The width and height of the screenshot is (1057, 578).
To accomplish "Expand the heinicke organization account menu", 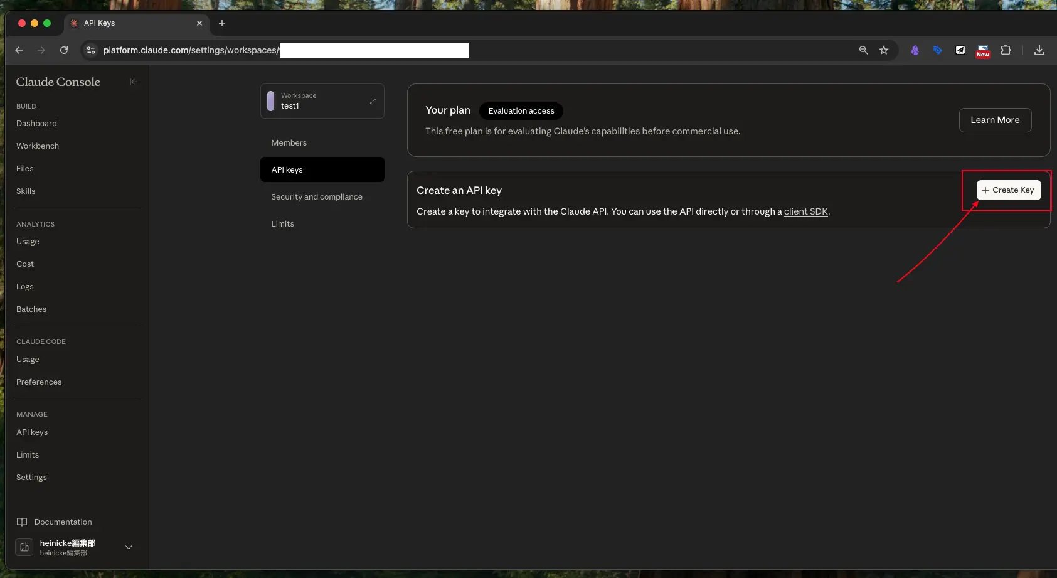I will click(129, 547).
